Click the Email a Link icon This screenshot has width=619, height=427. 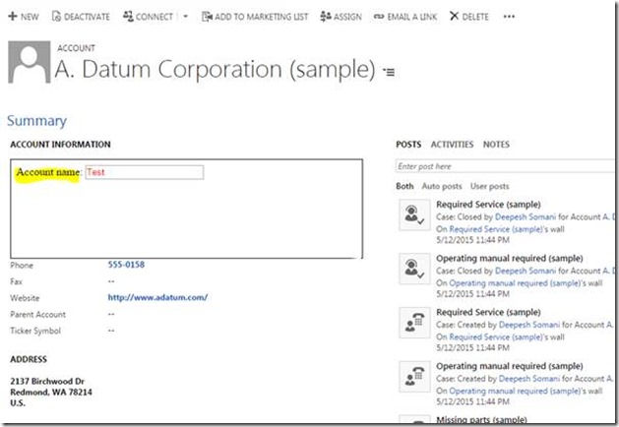point(379,17)
